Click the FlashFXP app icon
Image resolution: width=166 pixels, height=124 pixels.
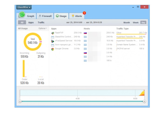coord(53,33)
